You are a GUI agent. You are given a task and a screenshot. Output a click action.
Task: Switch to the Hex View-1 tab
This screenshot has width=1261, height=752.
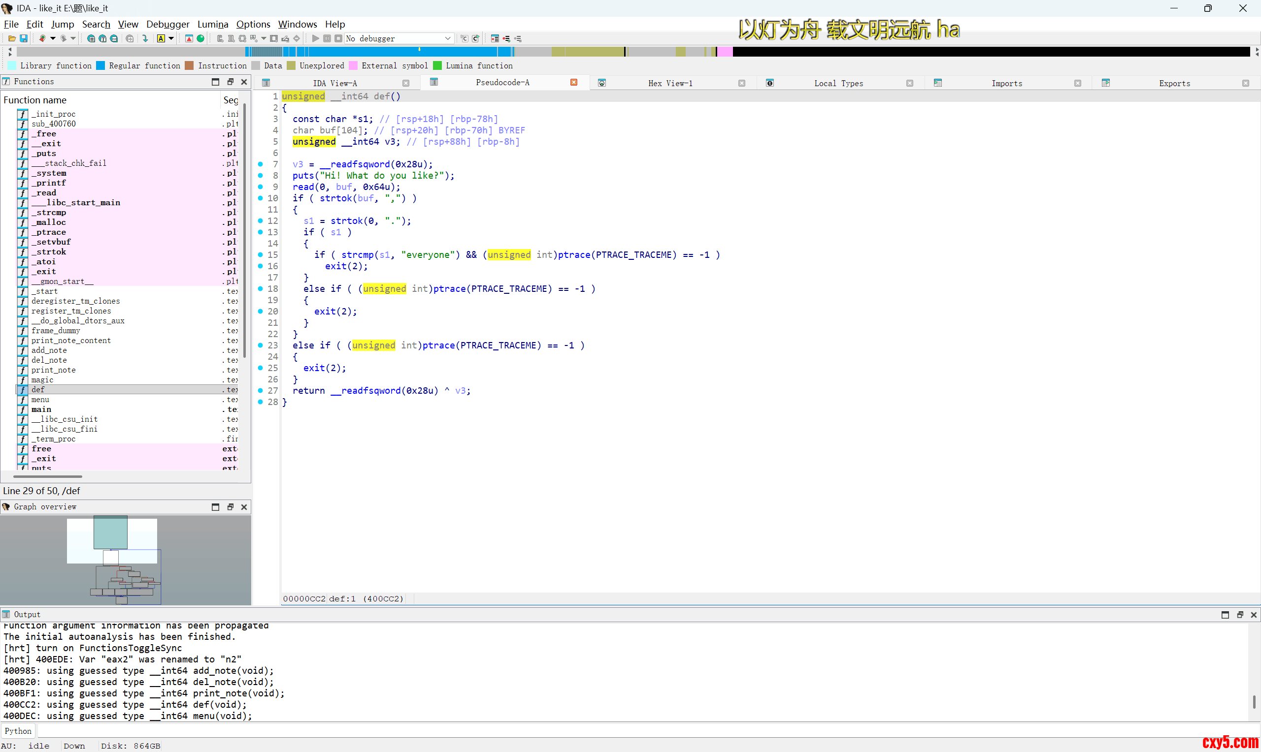(670, 83)
